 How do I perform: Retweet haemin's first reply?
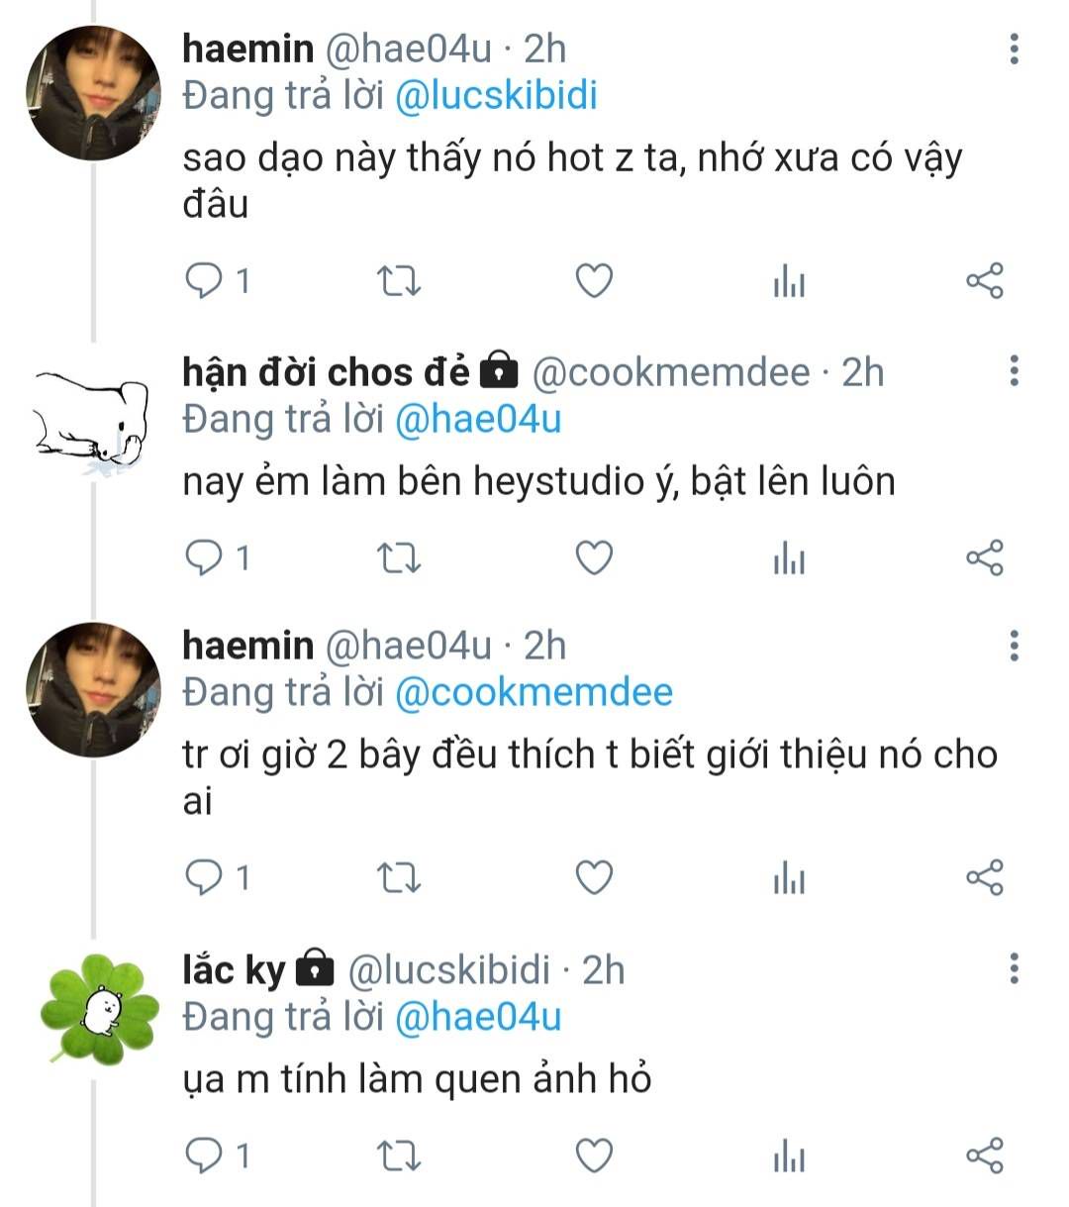click(x=399, y=282)
